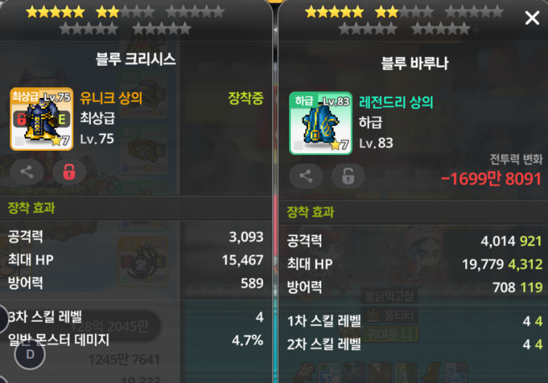Toggle the red lock on 유니크 상의
548x383 pixels.
pyautogui.click(x=69, y=172)
